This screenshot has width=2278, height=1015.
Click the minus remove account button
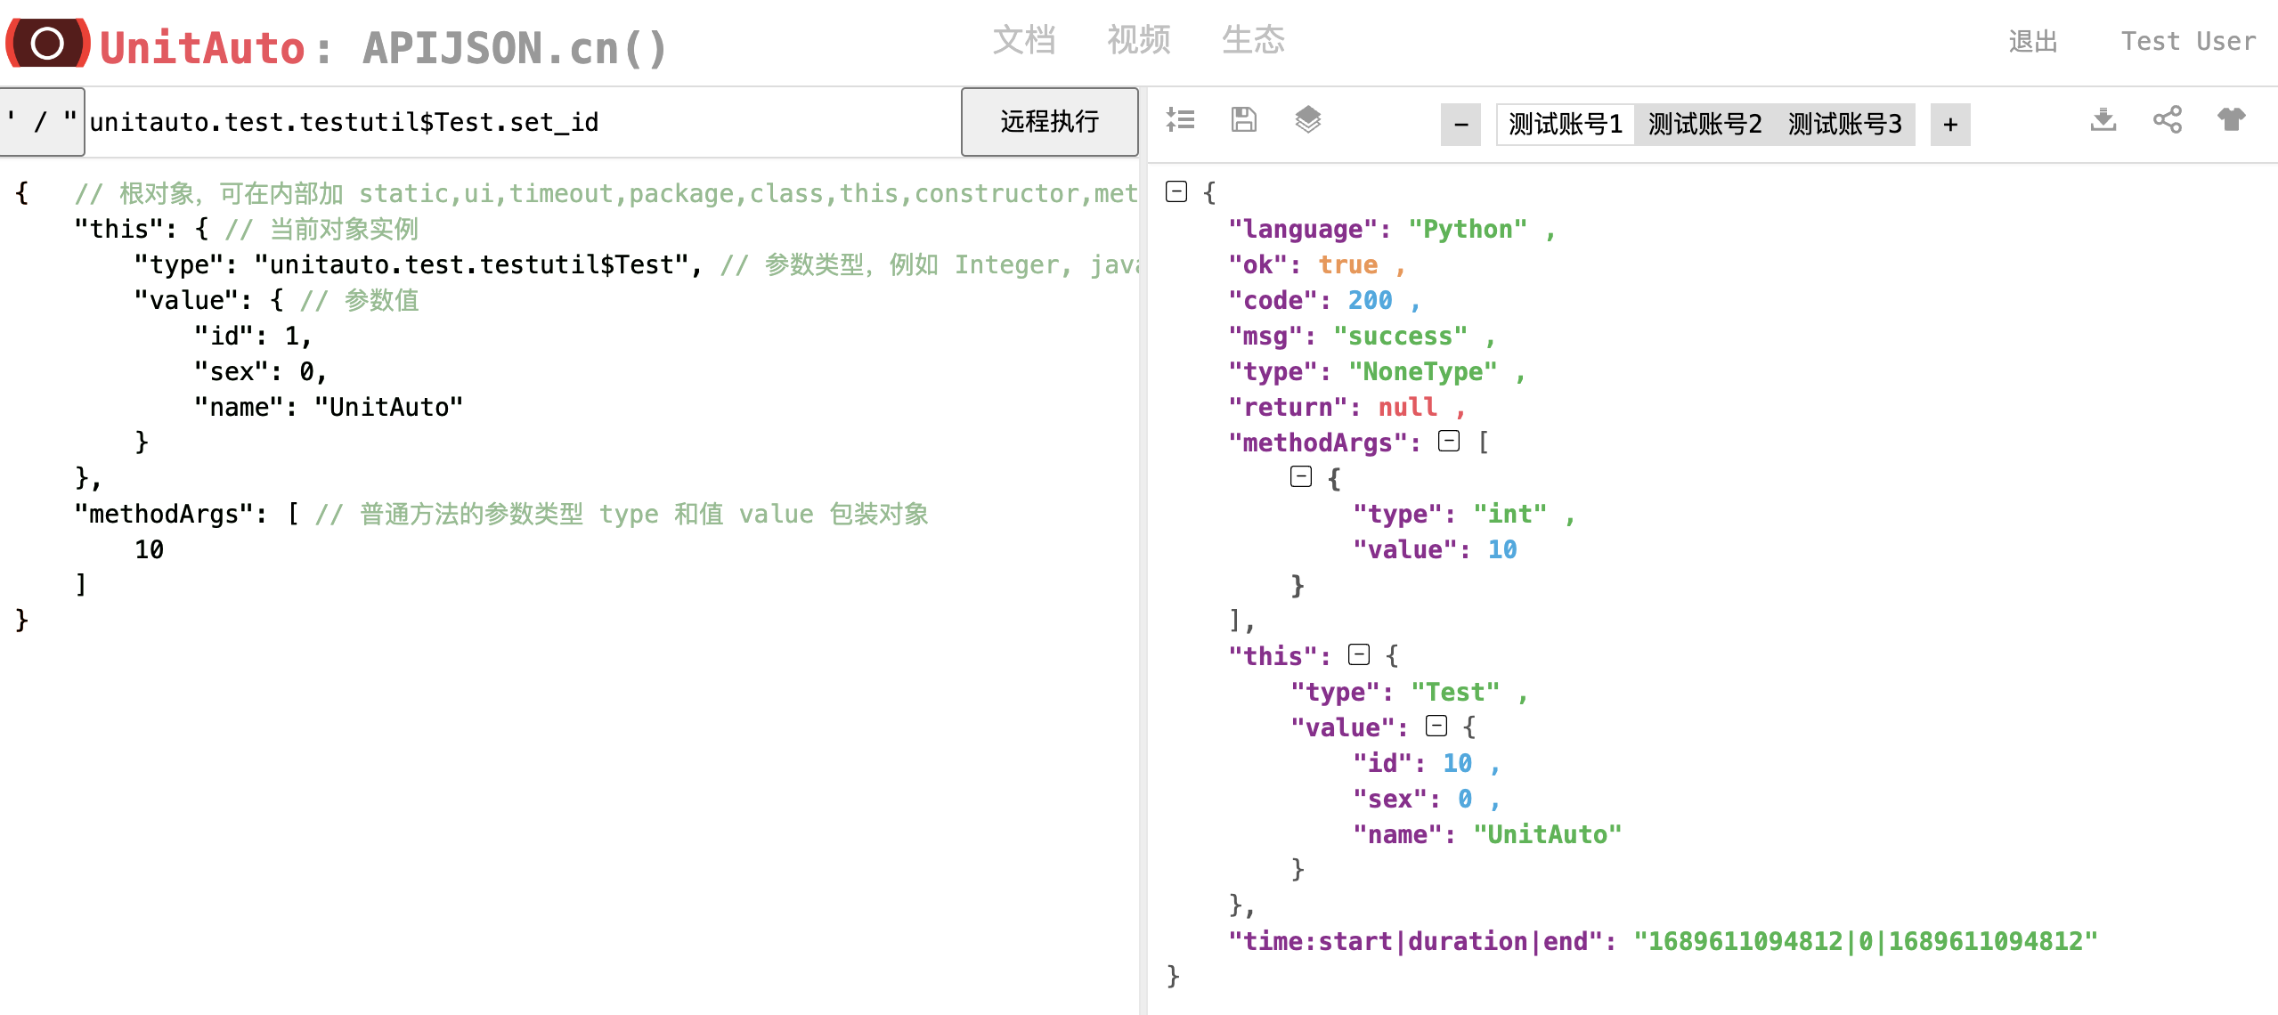pos(1461,124)
